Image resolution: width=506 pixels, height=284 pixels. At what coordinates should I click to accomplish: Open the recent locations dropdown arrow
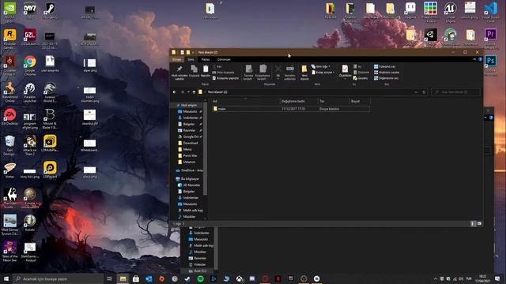click(188, 92)
